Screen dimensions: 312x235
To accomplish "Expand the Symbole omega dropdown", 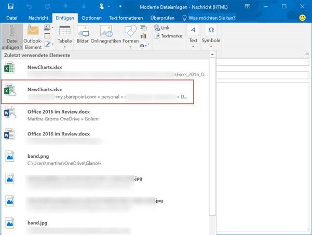I will tap(211, 36).
